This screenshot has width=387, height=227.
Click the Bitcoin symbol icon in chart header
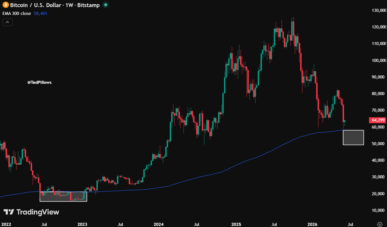pos(5,5)
